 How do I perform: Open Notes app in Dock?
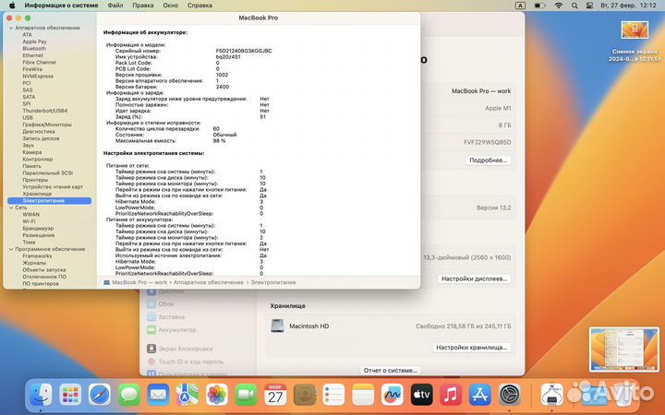coord(363,395)
